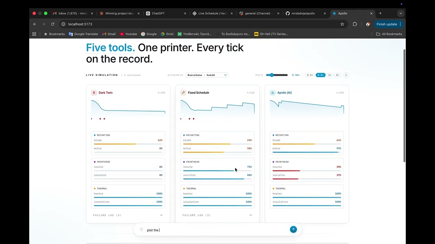Open the Chrome three-dot menu
The width and height of the screenshot is (435, 244).
[400, 24]
